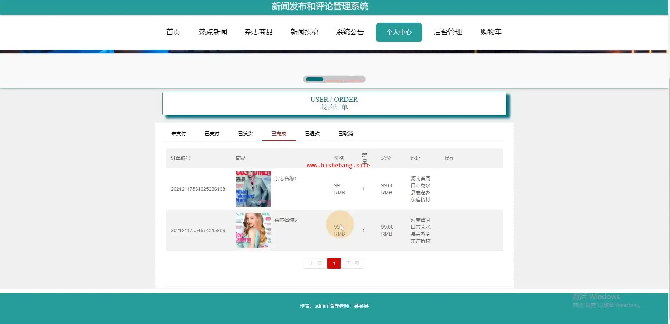Click the 我的订单 subtitle
Viewport: 670px width, 324px height.
334,107
